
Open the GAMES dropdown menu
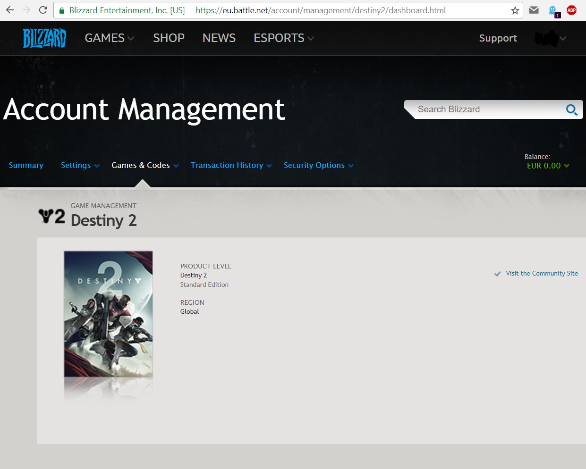click(110, 38)
